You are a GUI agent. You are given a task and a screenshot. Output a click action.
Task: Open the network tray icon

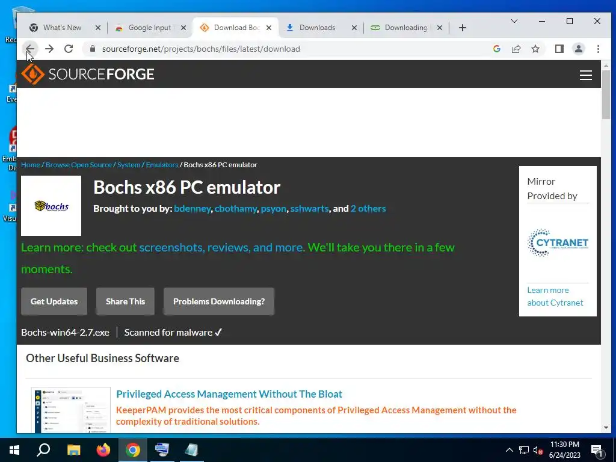524,450
